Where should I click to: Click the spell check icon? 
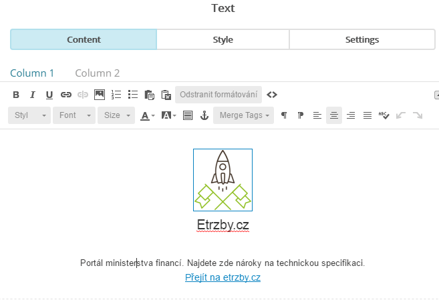[384, 115]
